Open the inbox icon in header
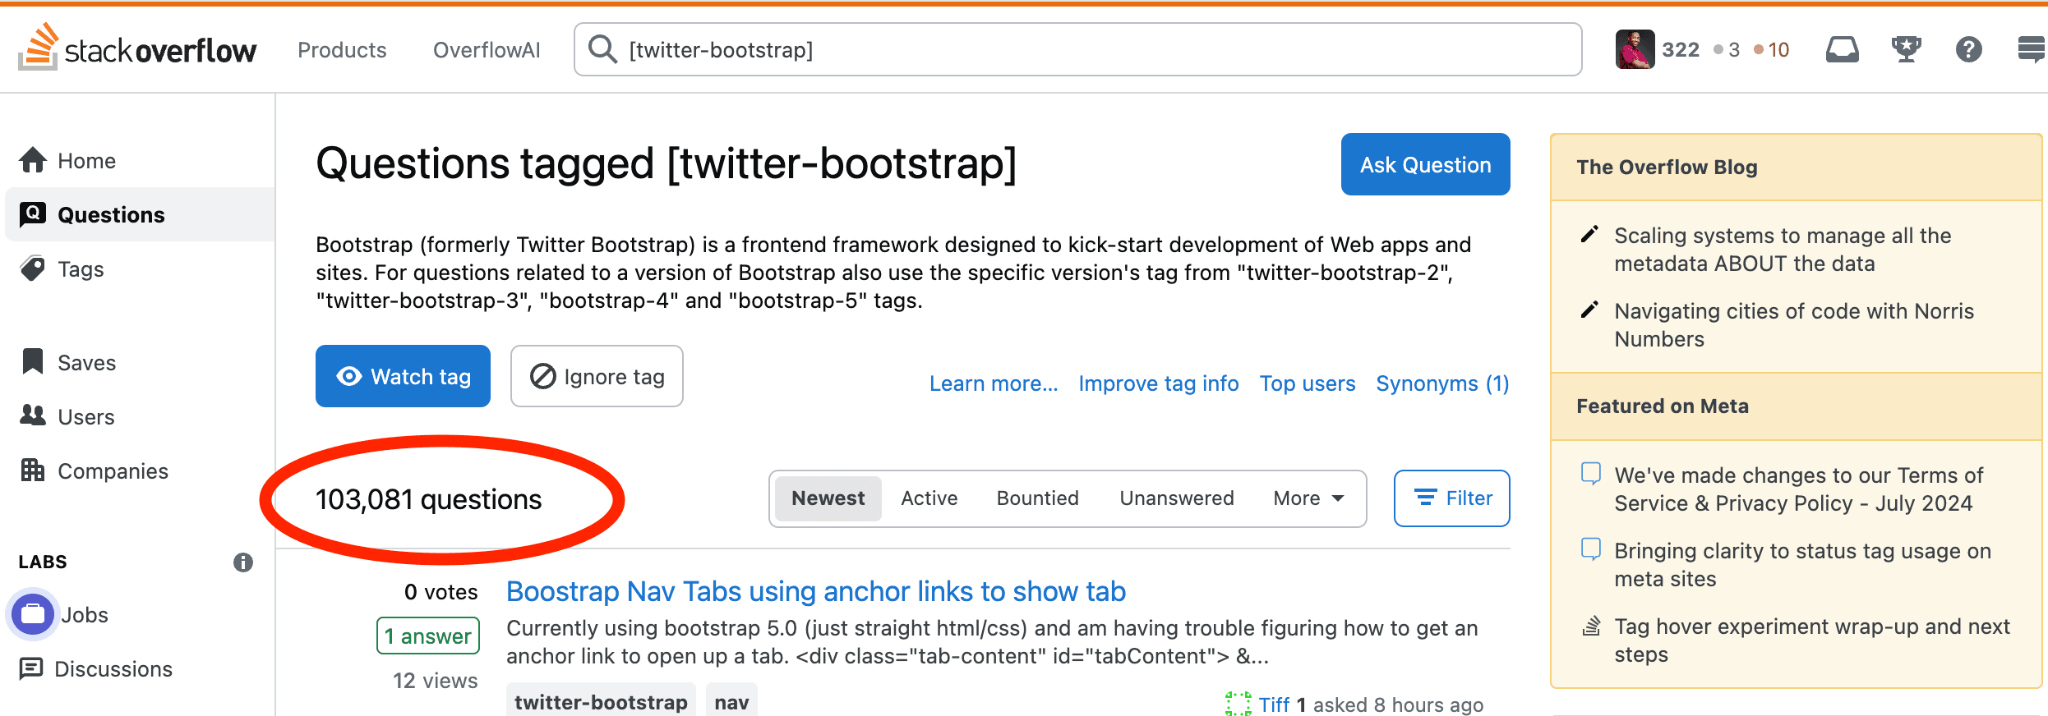 (x=1842, y=50)
